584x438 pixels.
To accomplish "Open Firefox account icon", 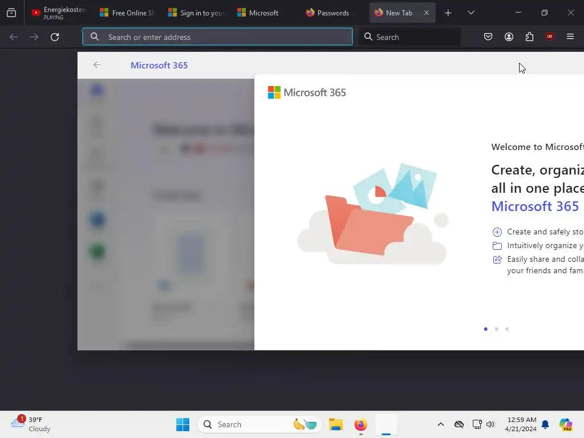I will pyautogui.click(x=509, y=36).
